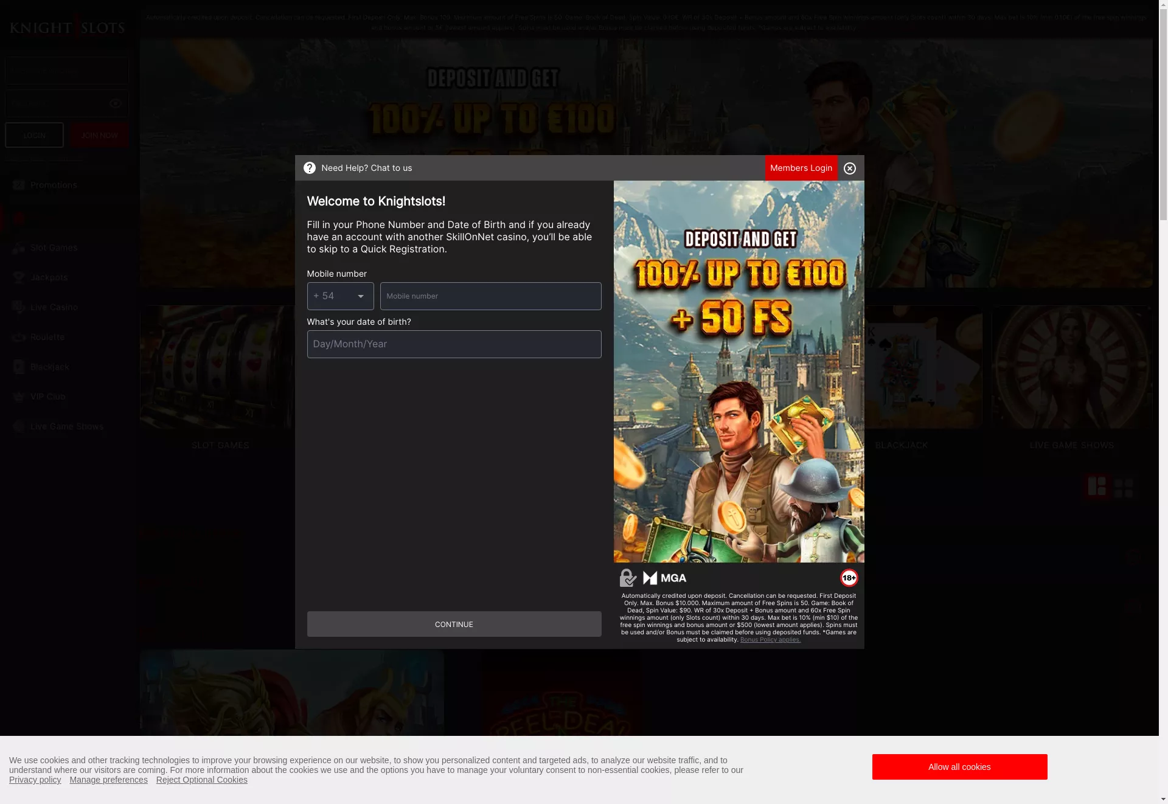Click the Mobile number input field
This screenshot has height=804, width=1168.
coord(490,296)
